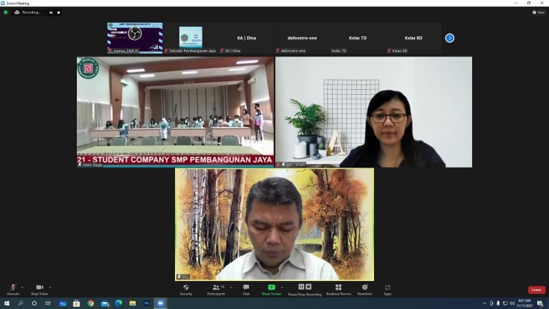
Task: Open the Participants panel
Action: [x=215, y=289]
